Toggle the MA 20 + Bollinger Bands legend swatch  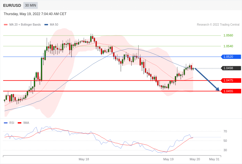pyautogui.click(x=6, y=25)
